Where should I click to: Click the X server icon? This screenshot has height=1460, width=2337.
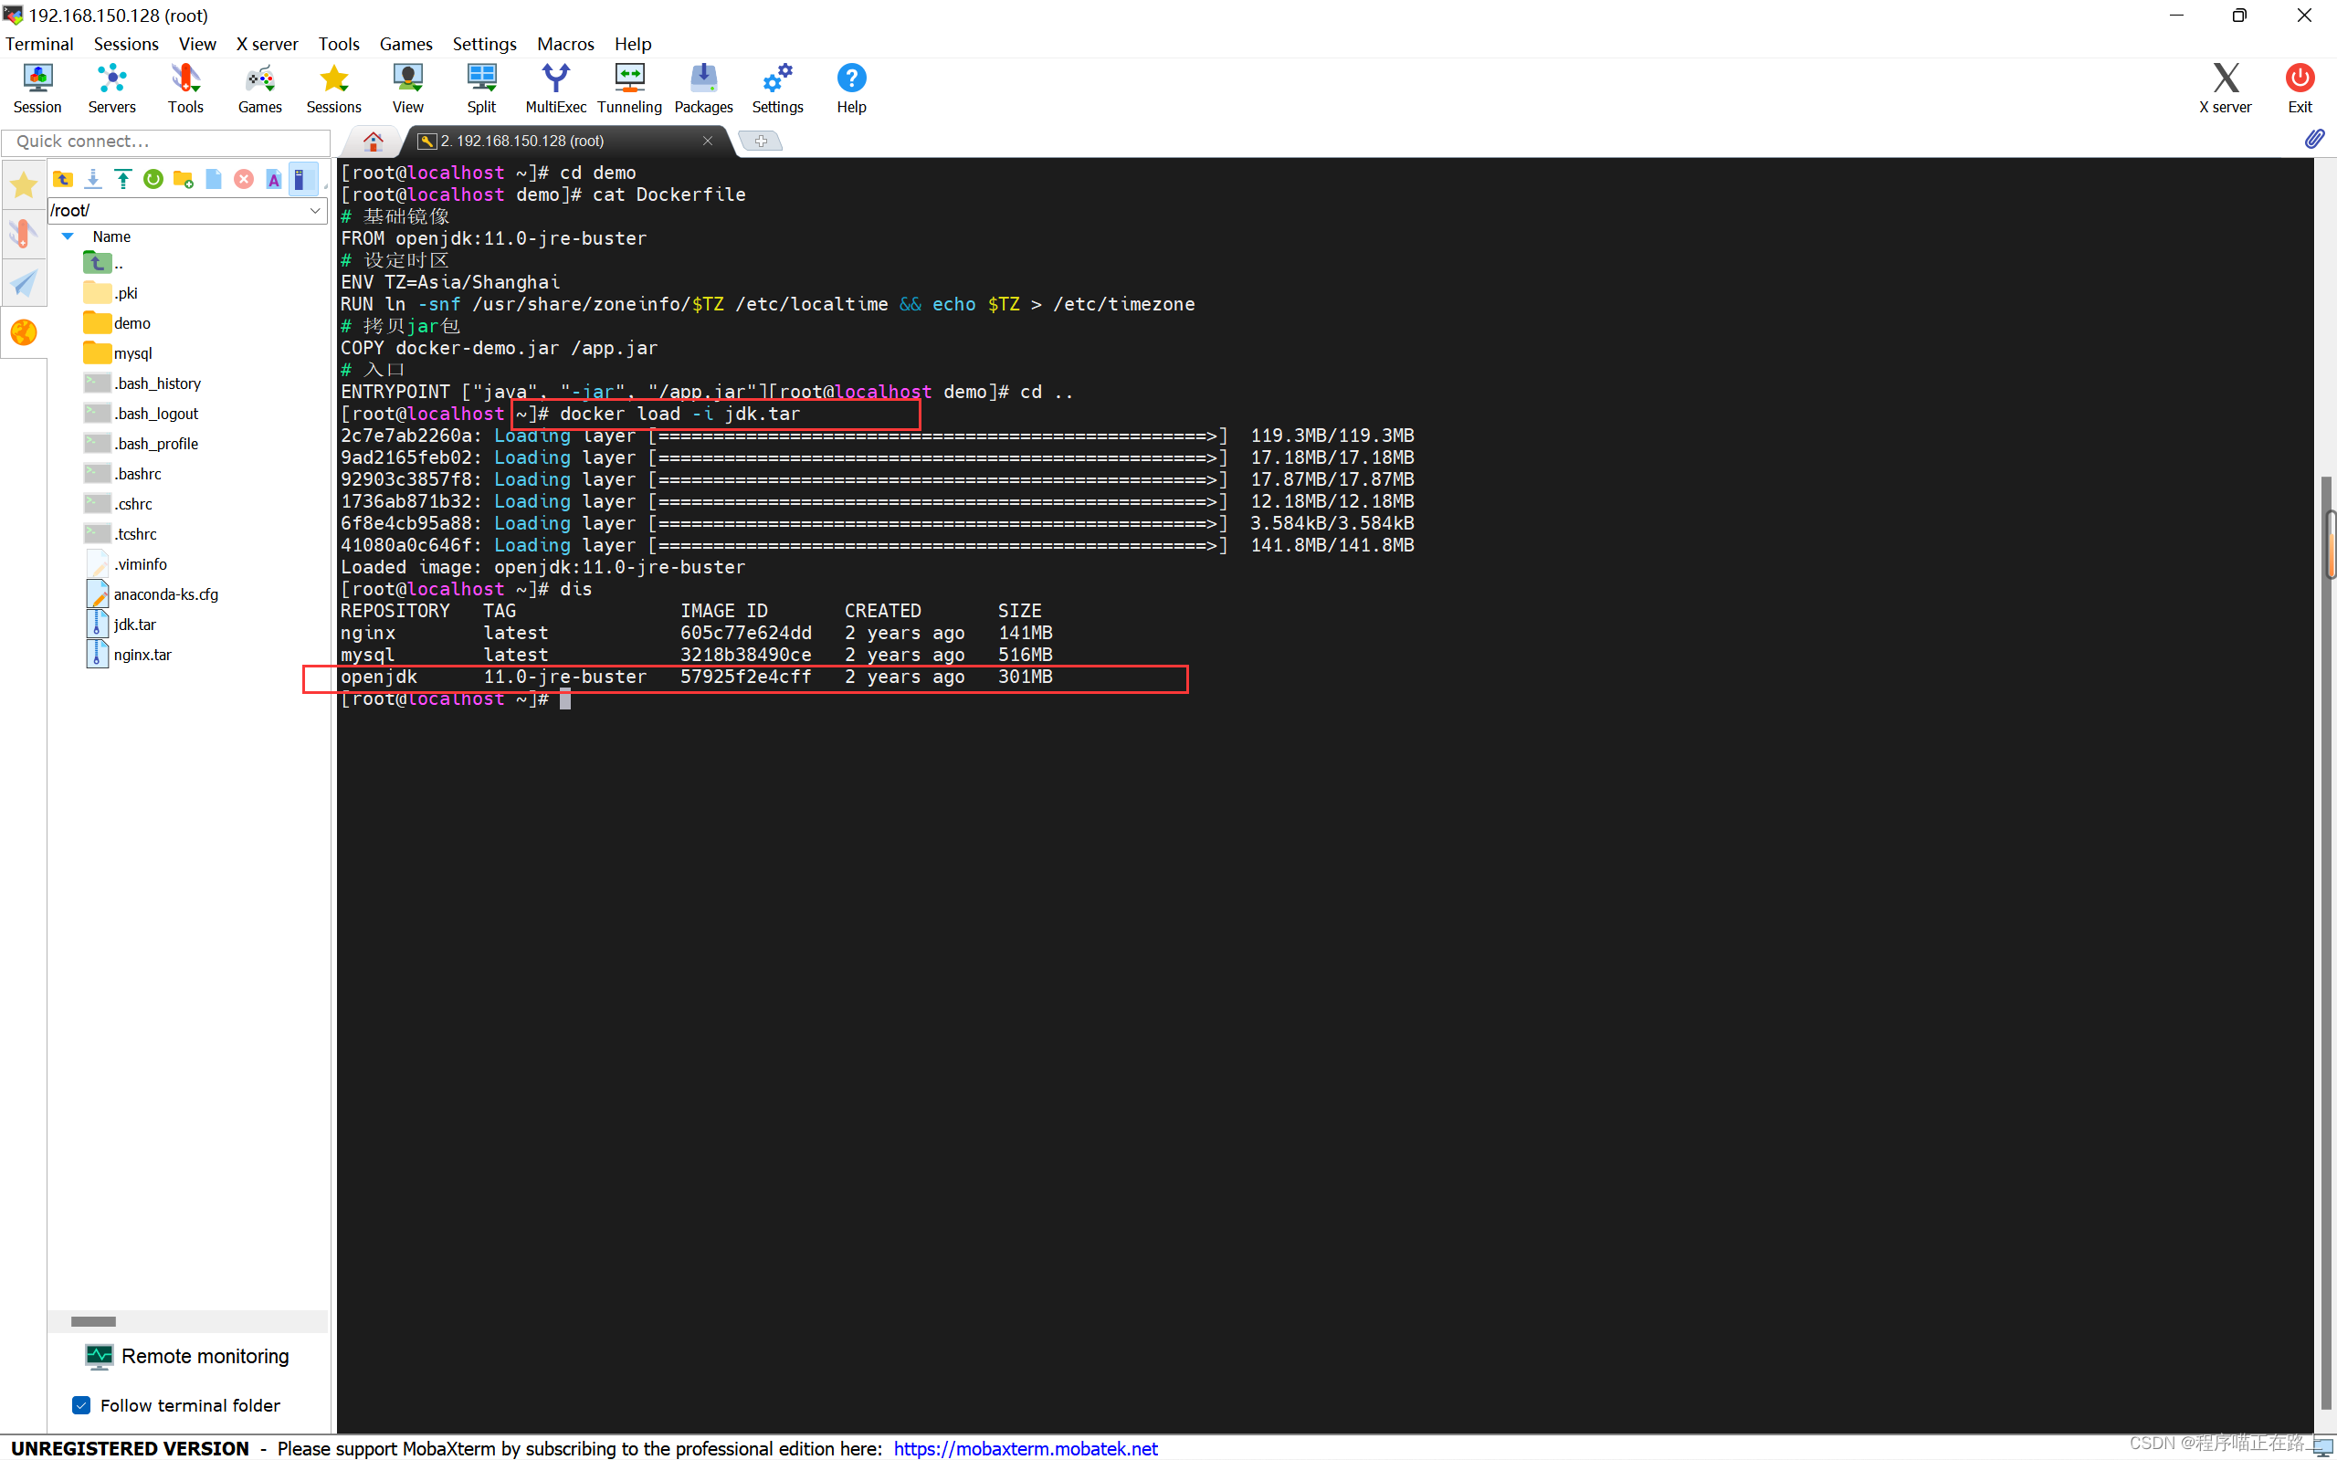[x=2224, y=88]
